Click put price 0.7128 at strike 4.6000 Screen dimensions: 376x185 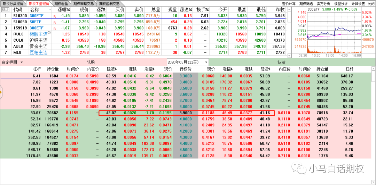[207, 155]
